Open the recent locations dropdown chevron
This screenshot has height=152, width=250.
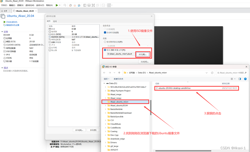114,73
